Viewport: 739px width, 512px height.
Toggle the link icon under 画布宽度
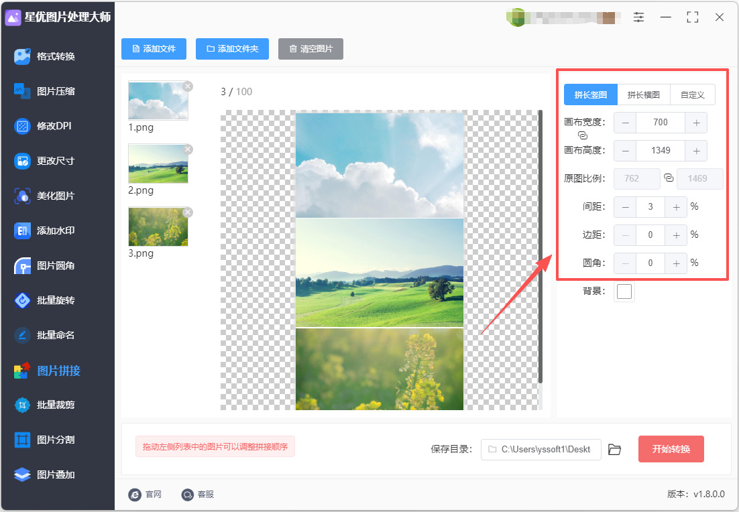tap(583, 135)
